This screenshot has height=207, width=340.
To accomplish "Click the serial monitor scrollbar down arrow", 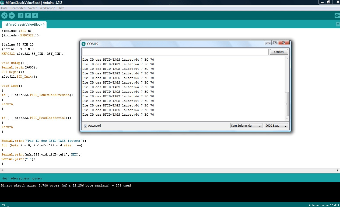I will point(287,119).
